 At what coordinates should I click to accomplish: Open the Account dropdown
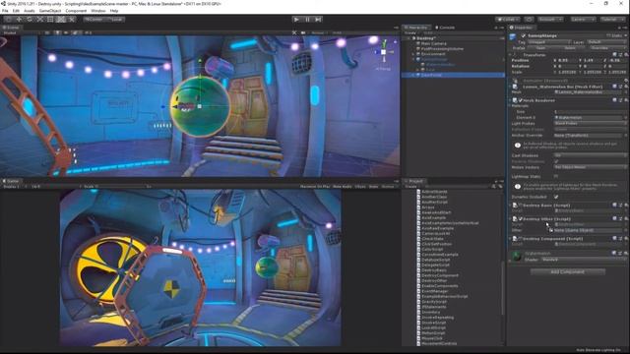tap(551, 20)
